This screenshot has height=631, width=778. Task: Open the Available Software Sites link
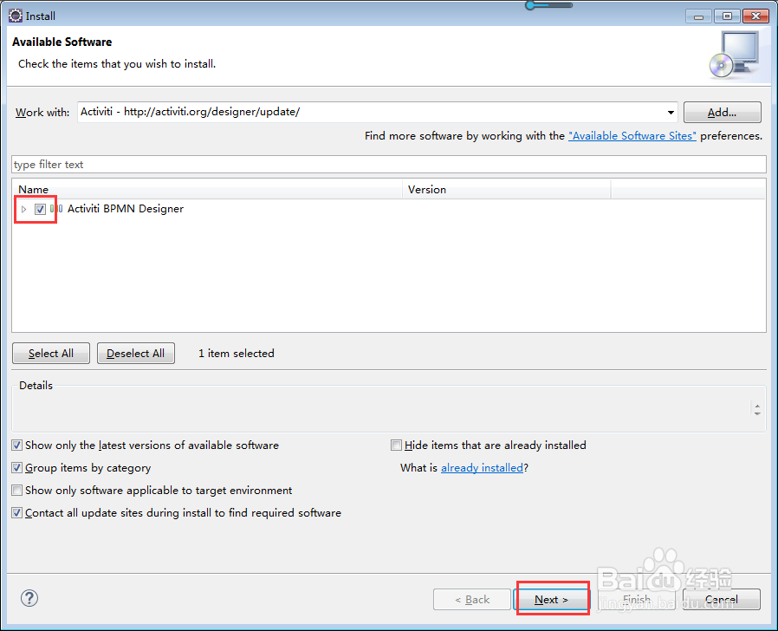click(632, 136)
